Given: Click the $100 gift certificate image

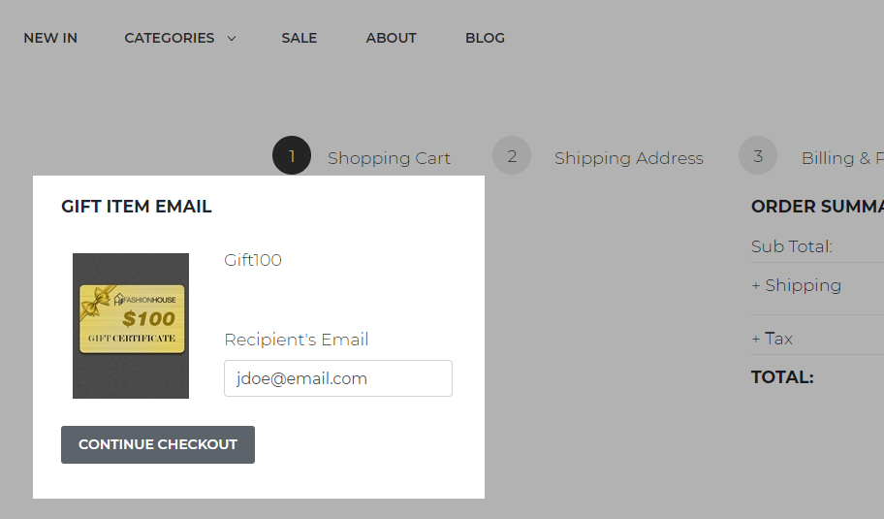Looking at the screenshot, I should (131, 325).
